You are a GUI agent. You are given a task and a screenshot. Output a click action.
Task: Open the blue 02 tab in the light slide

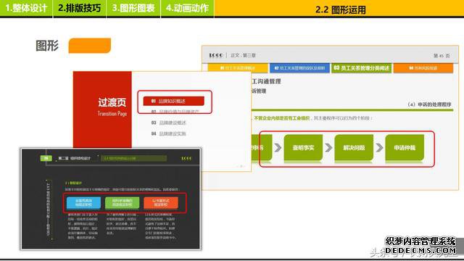(299, 68)
